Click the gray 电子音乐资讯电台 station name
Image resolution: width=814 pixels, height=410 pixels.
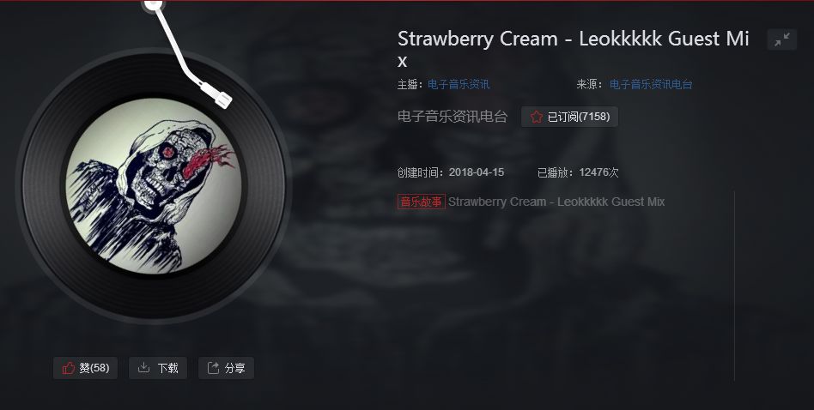(x=453, y=116)
